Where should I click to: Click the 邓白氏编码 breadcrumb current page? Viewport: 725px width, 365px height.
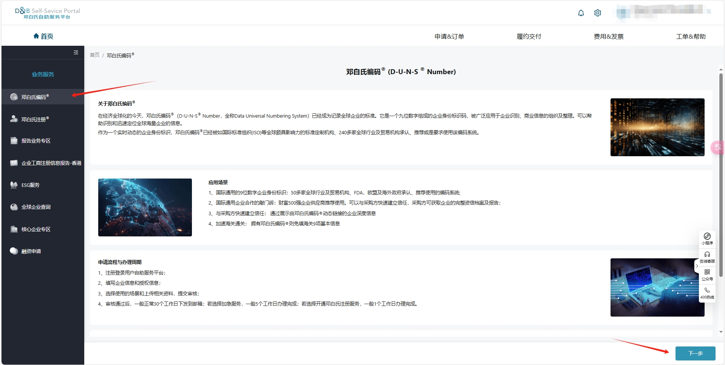pyautogui.click(x=120, y=55)
